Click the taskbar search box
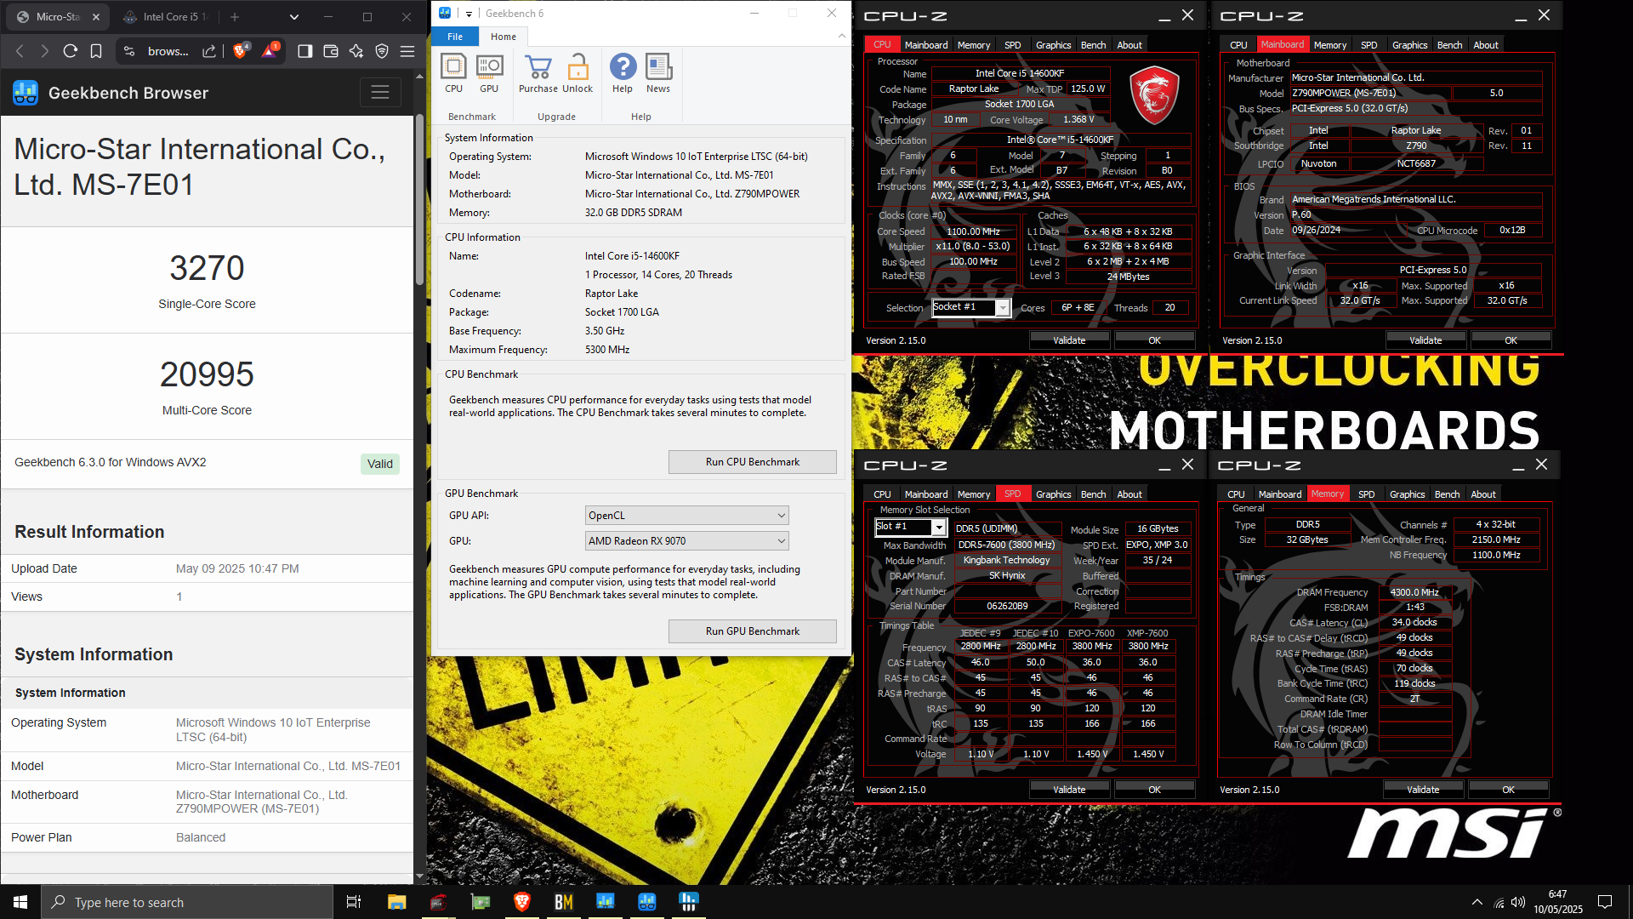Viewport: 1633px width, 919px height. tap(187, 902)
